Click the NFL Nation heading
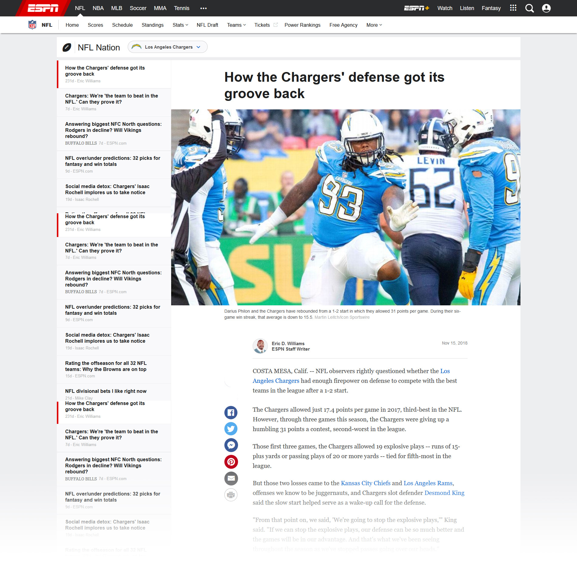Image resolution: width=577 pixels, height=580 pixels. point(99,47)
